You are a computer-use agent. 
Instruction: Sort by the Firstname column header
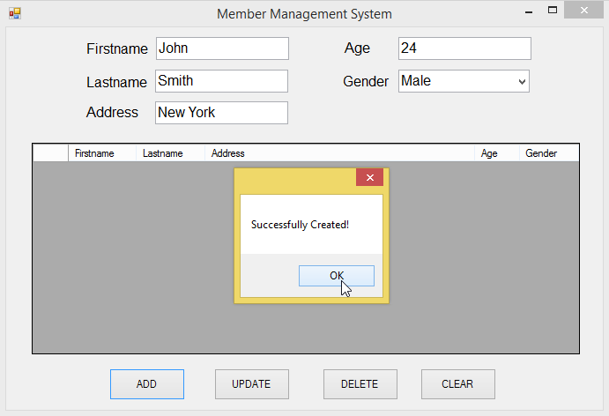pos(101,153)
